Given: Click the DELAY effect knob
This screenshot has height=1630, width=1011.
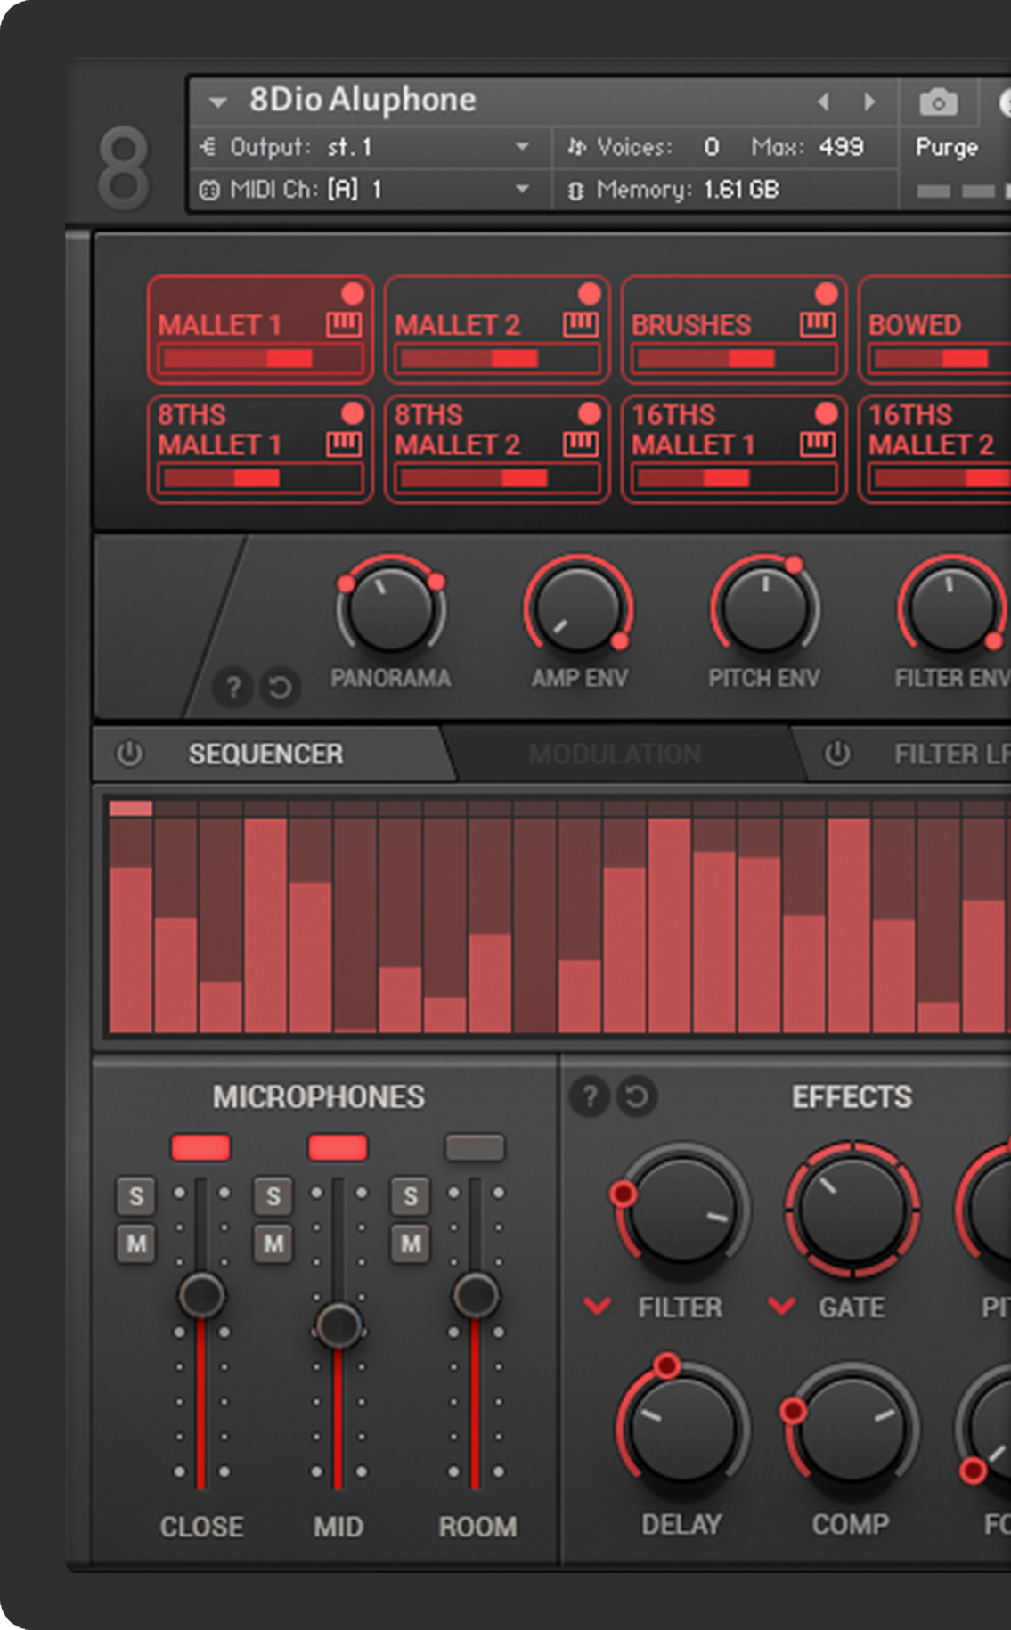Looking at the screenshot, I should pos(681,1428).
